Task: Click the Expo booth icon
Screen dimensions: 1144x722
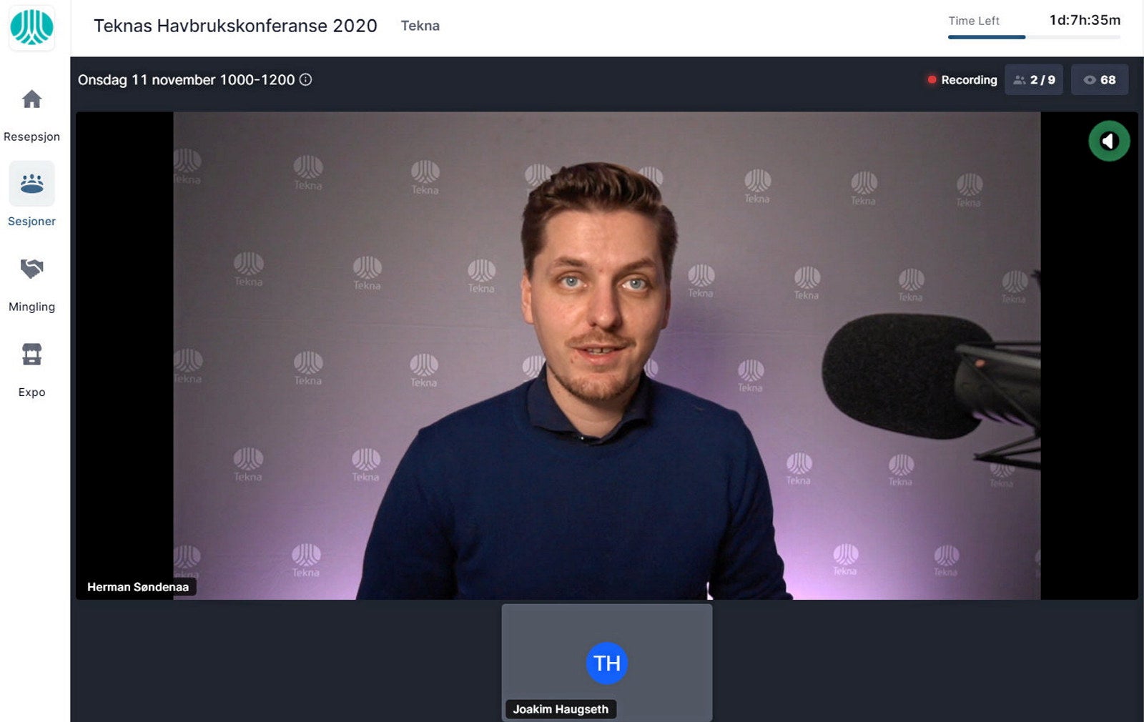Action: click(x=31, y=354)
